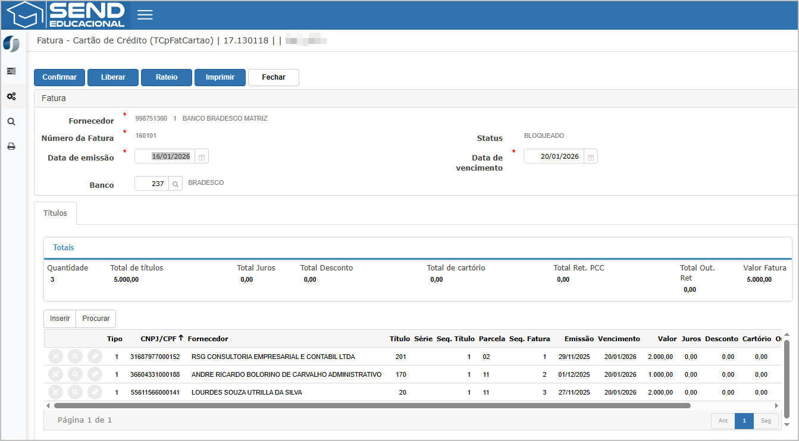Screen dimensions: 799x441
Task: Click the Inserir button
Action: [60, 319]
